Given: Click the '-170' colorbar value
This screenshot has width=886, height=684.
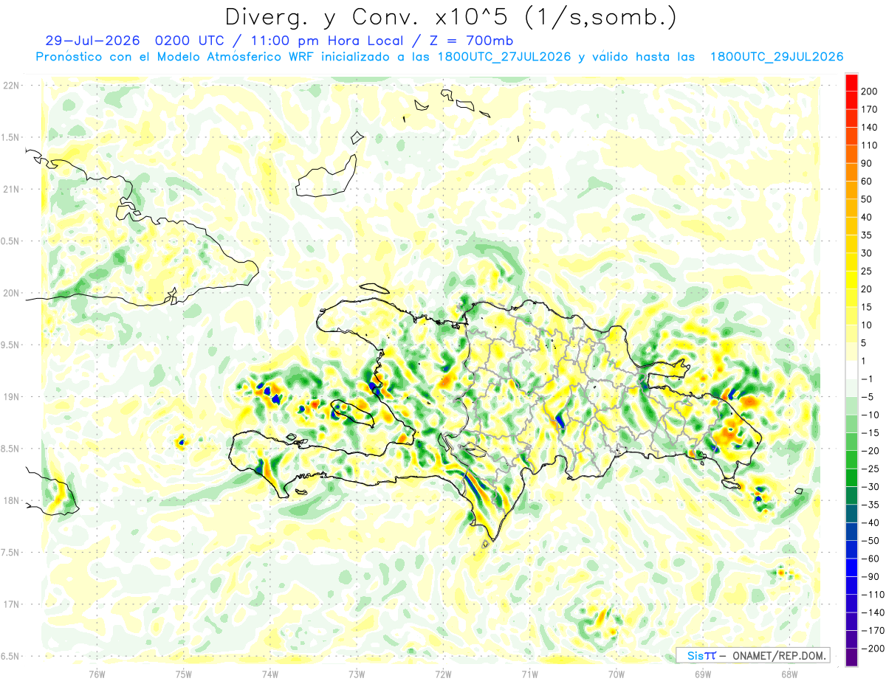Looking at the screenshot, I should click(872, 631).
